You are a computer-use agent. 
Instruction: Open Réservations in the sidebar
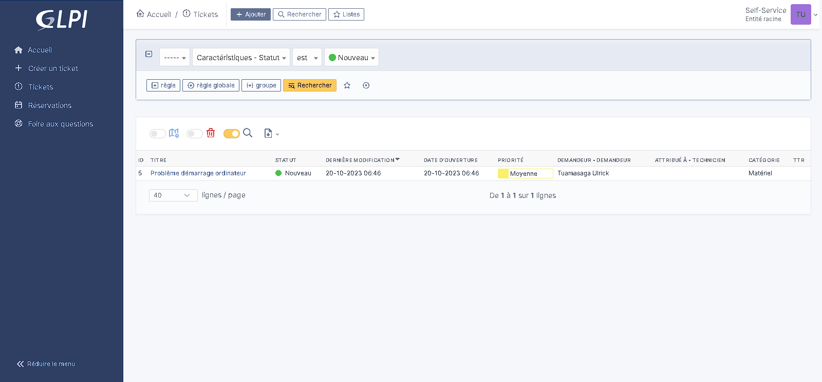tap(49, 105)
